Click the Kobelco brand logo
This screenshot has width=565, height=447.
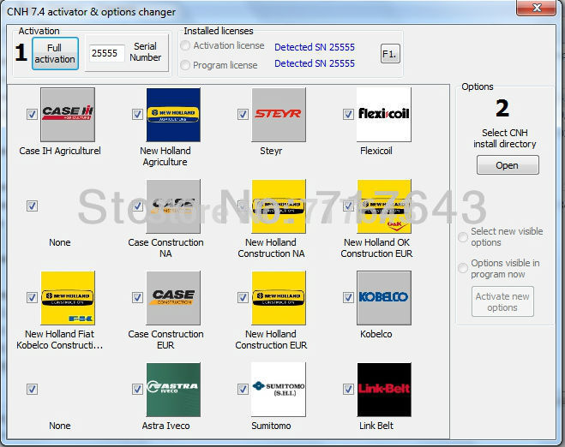click(384, 298)
